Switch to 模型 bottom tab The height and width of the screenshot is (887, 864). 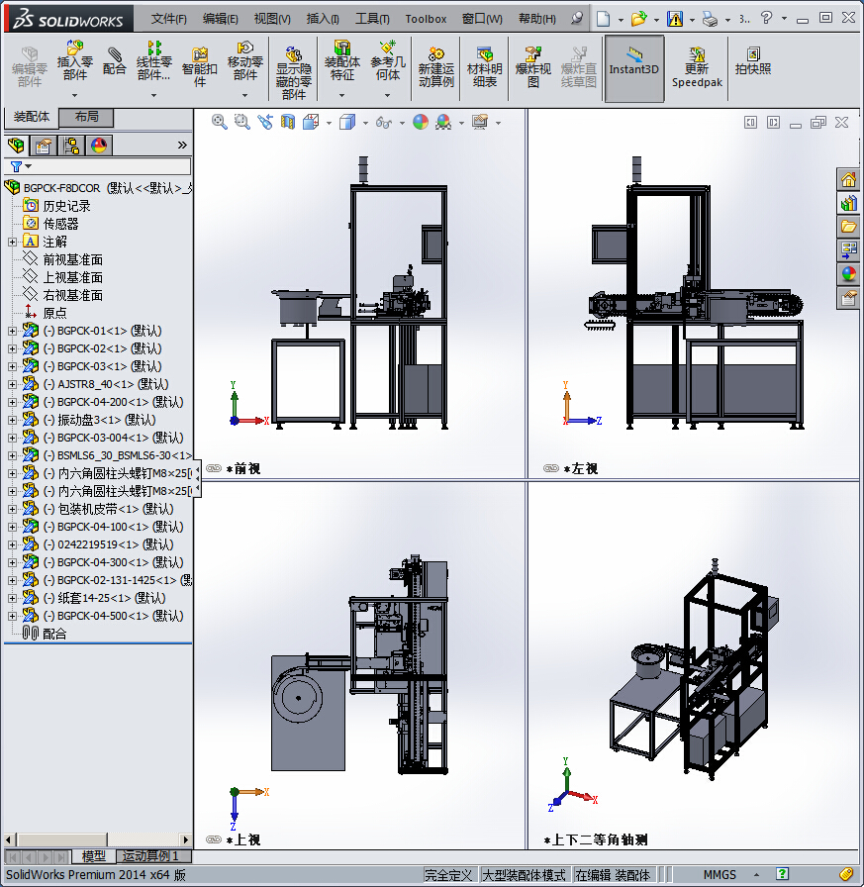[x=93, y=856]
